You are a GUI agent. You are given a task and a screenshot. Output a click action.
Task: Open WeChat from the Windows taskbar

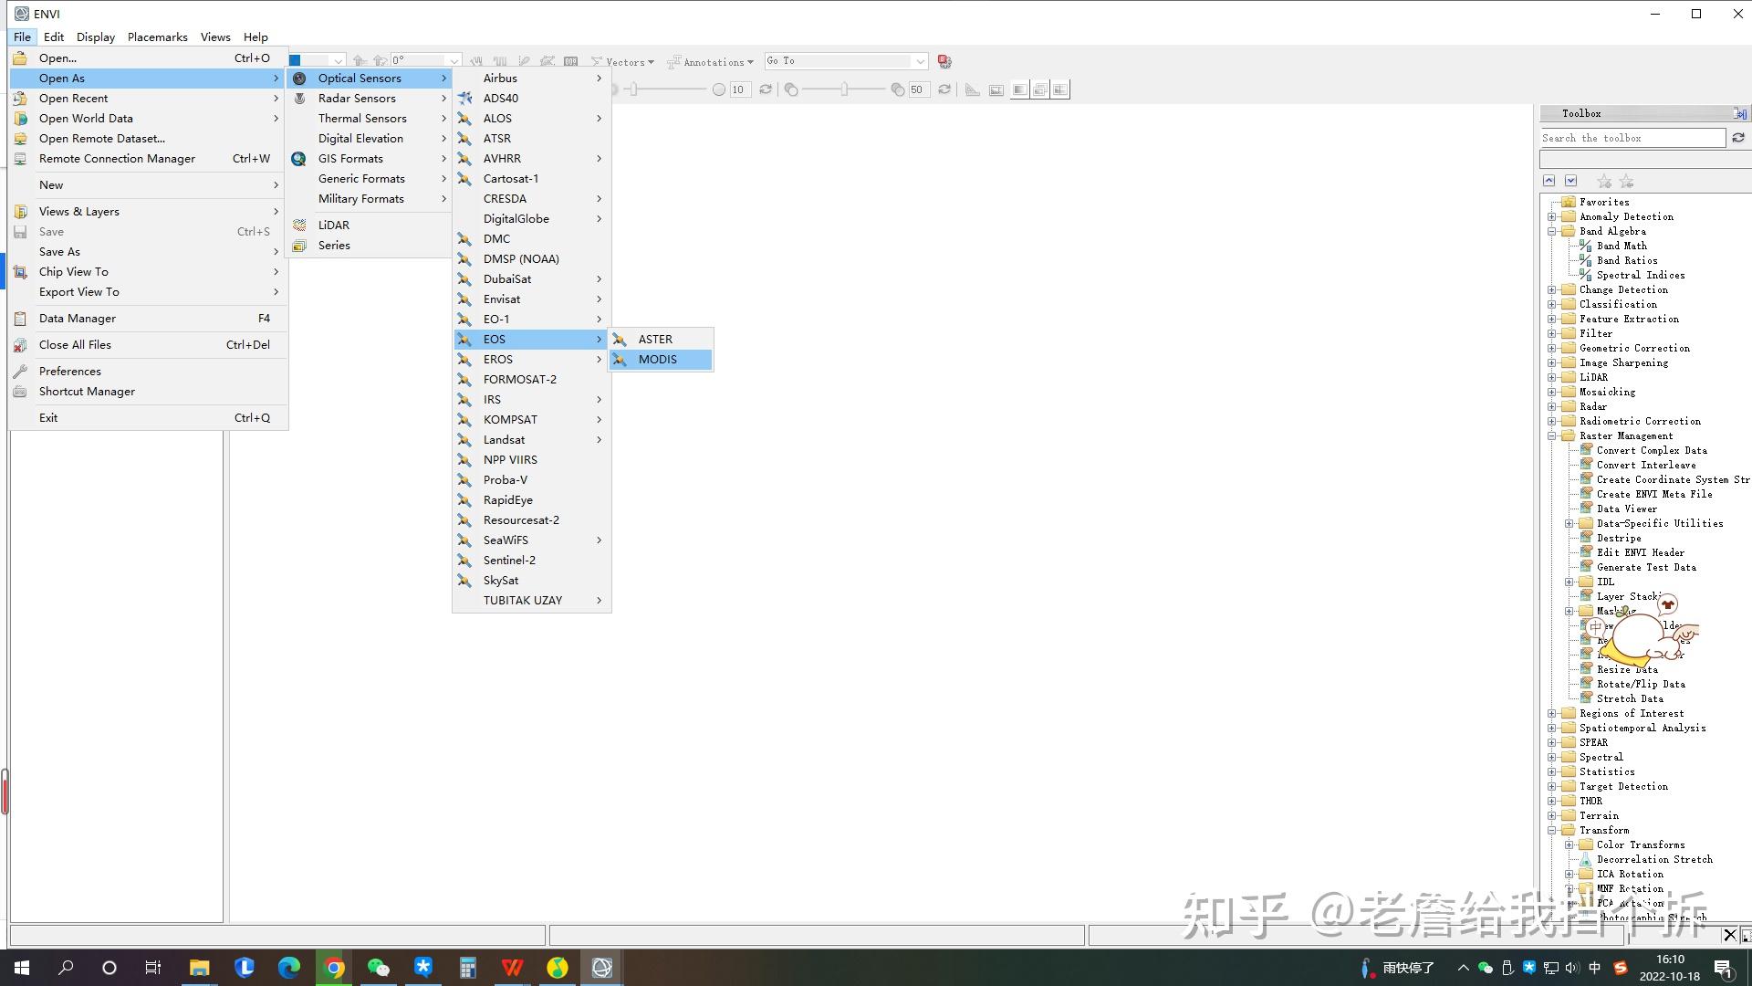(378, 968)
